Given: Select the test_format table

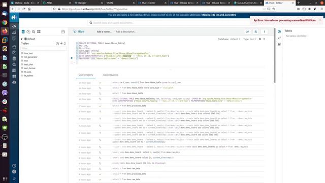Looking at the screenshot, I should 29,68.
